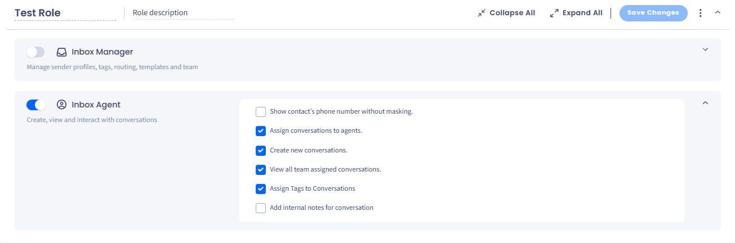This screenshot has height=243, width=735.
Task: Uncheck 'View all team assigned conversations'
Action: pos(261,169)
